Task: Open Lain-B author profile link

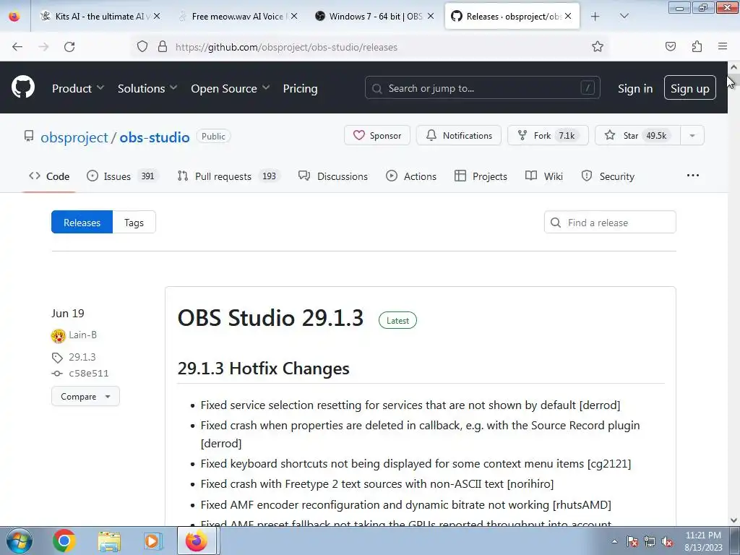Action: click(x=82, y=335)
